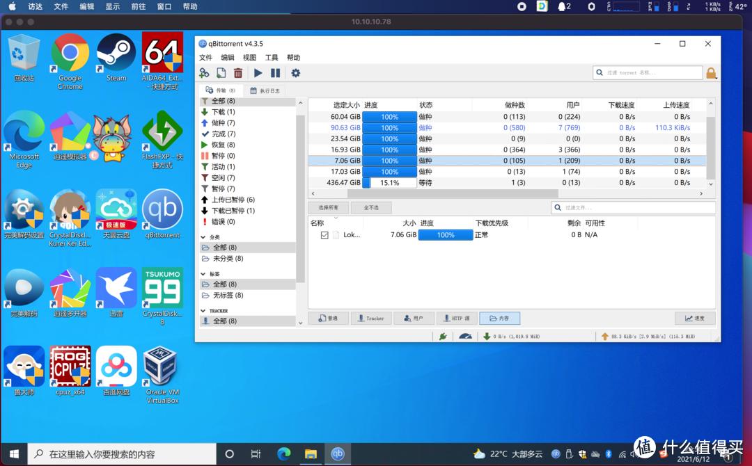Image resolution: width=752 pixels, height=466 pixels.
Task: Click the add torrent file icon
Action: pyautogui.click(x=221, y=73)
